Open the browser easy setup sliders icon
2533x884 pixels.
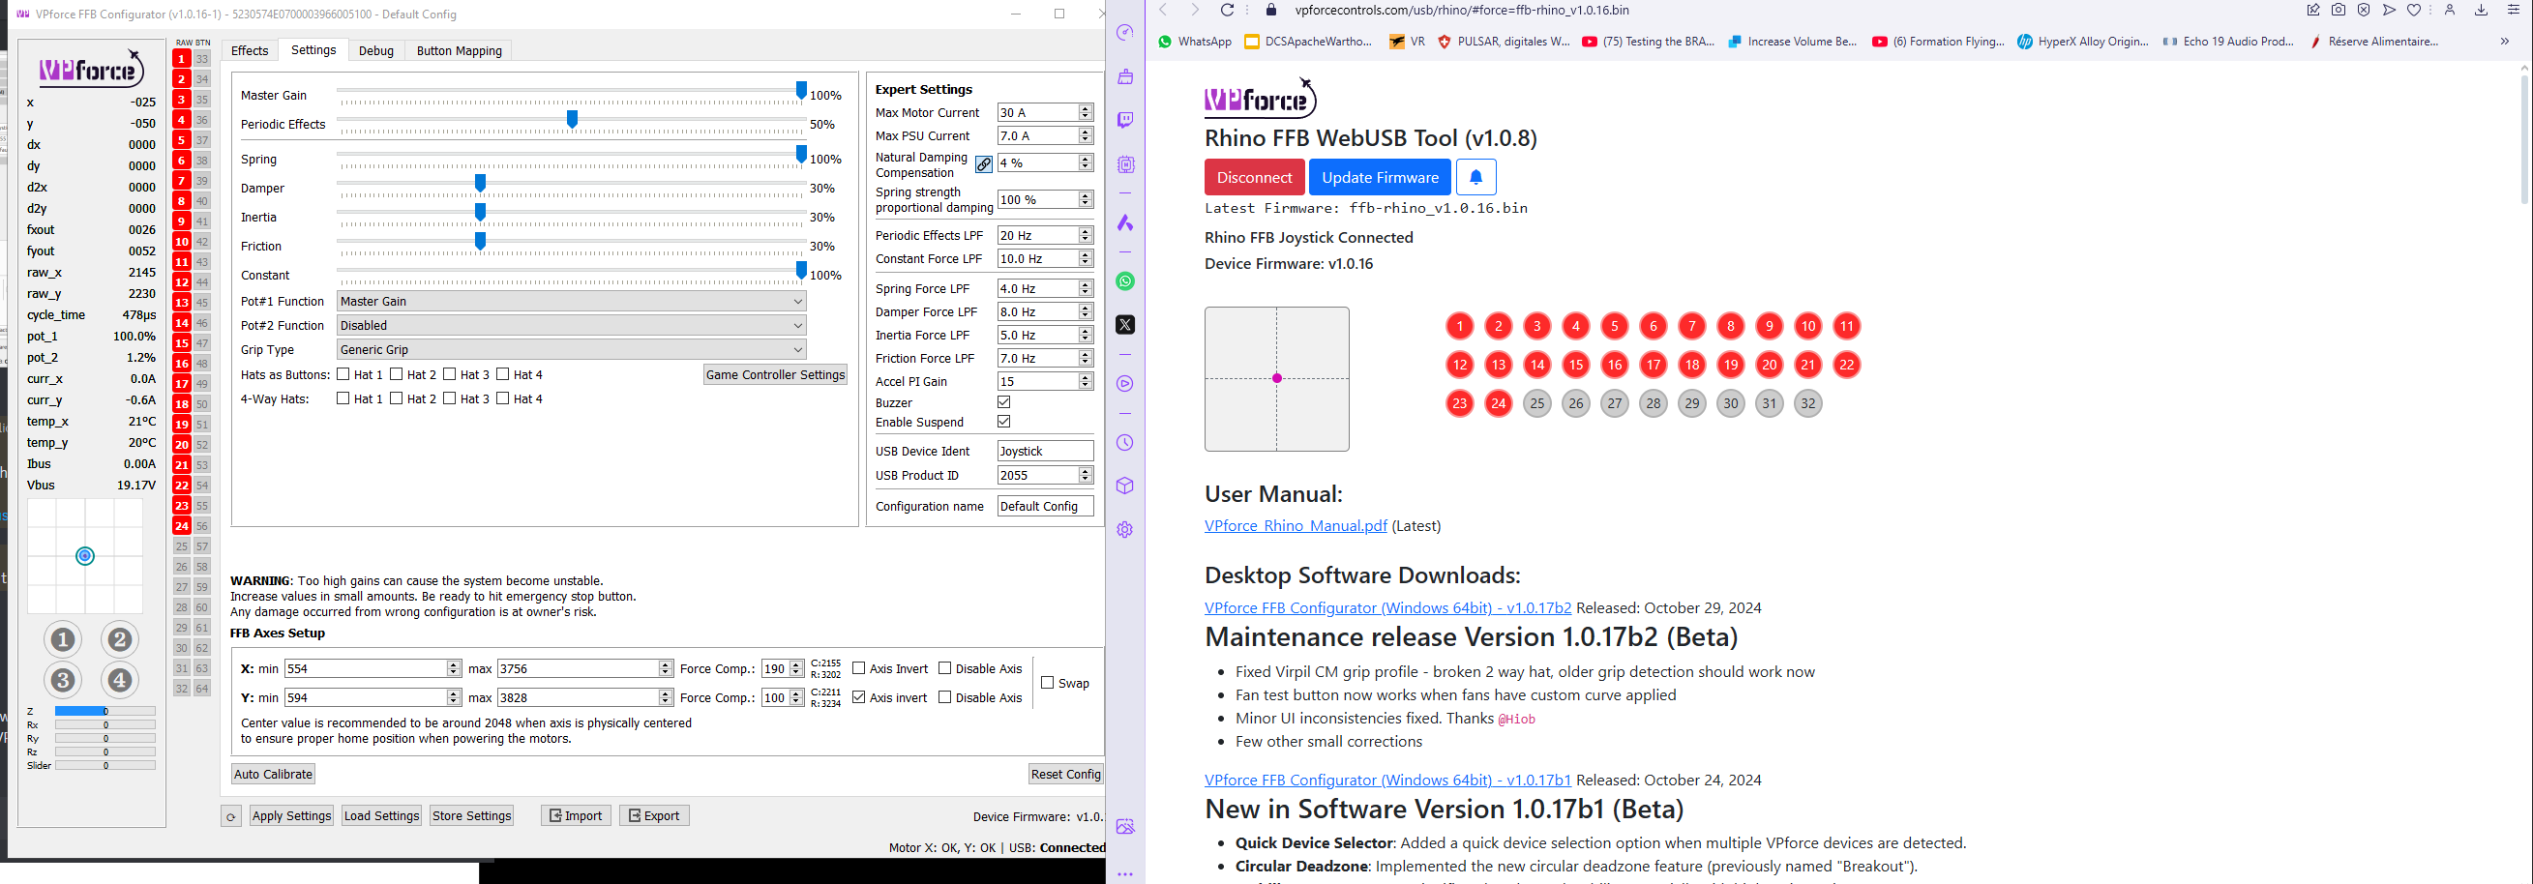point(2515,10)
